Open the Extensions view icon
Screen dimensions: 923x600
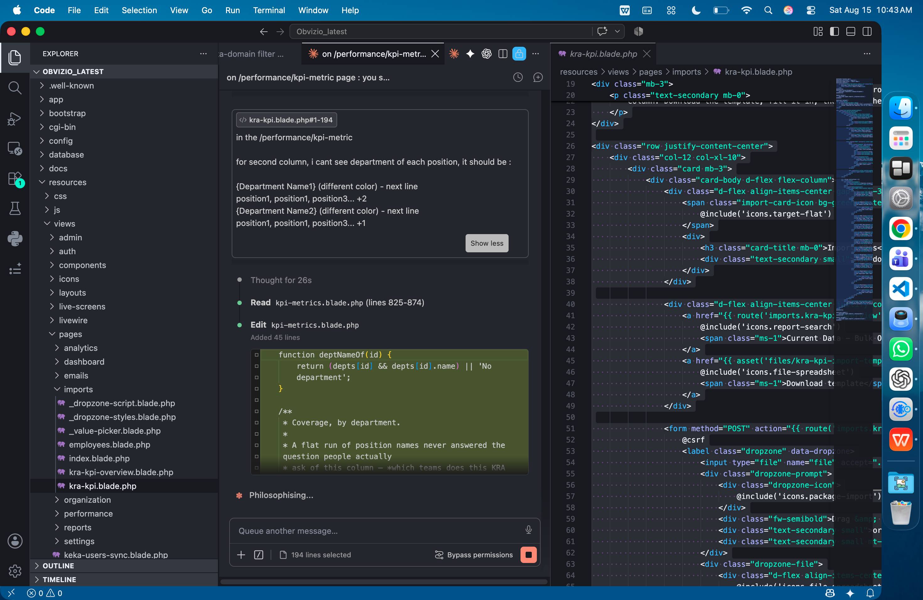click(15, 179)
